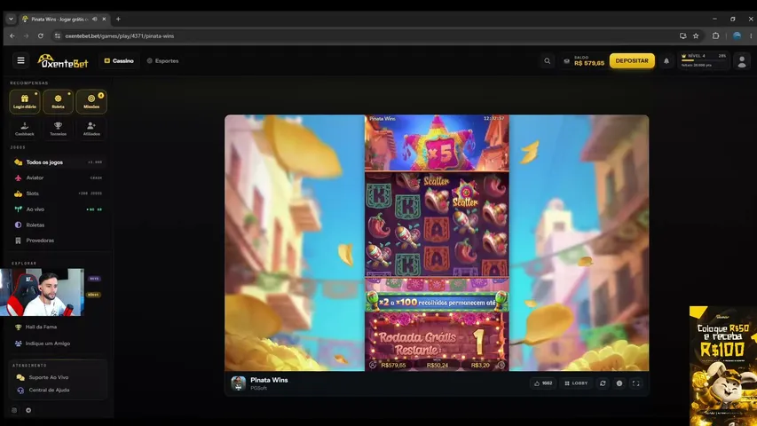Open Login diário reward
The width and height of the screenshot is (757, 426).
pos(25,101)
